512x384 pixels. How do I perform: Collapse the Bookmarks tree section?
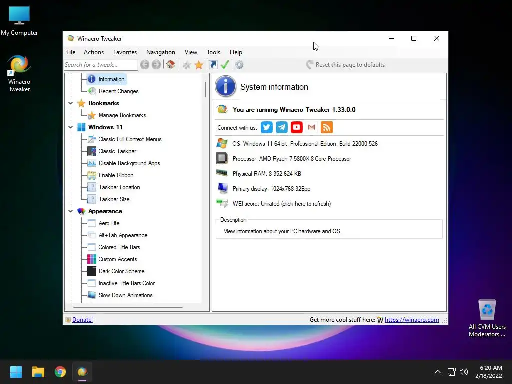click(70, 103)
